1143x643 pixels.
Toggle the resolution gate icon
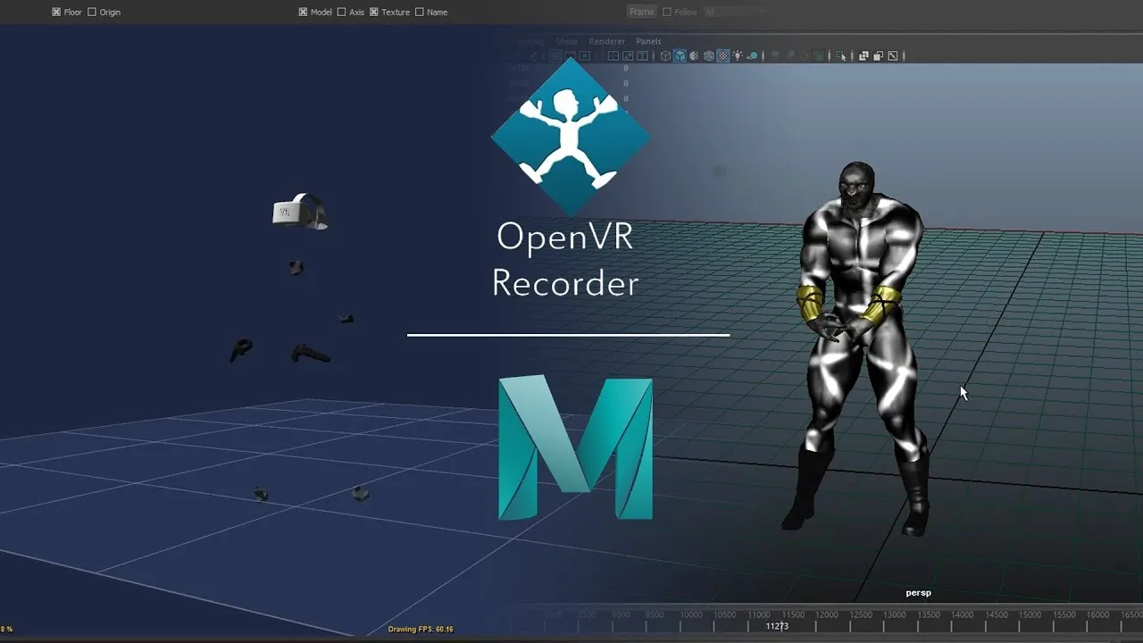pyautogui.click(x=584, y=55)
